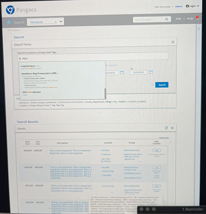Viewport: 206px width, 214px height.
Task: Expand the Honduras country dropdown arrow
Action: tap(61, 22)
